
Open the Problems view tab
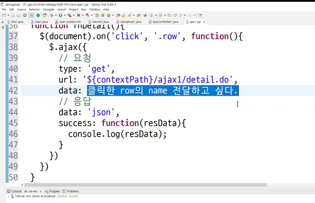(70, 191)
